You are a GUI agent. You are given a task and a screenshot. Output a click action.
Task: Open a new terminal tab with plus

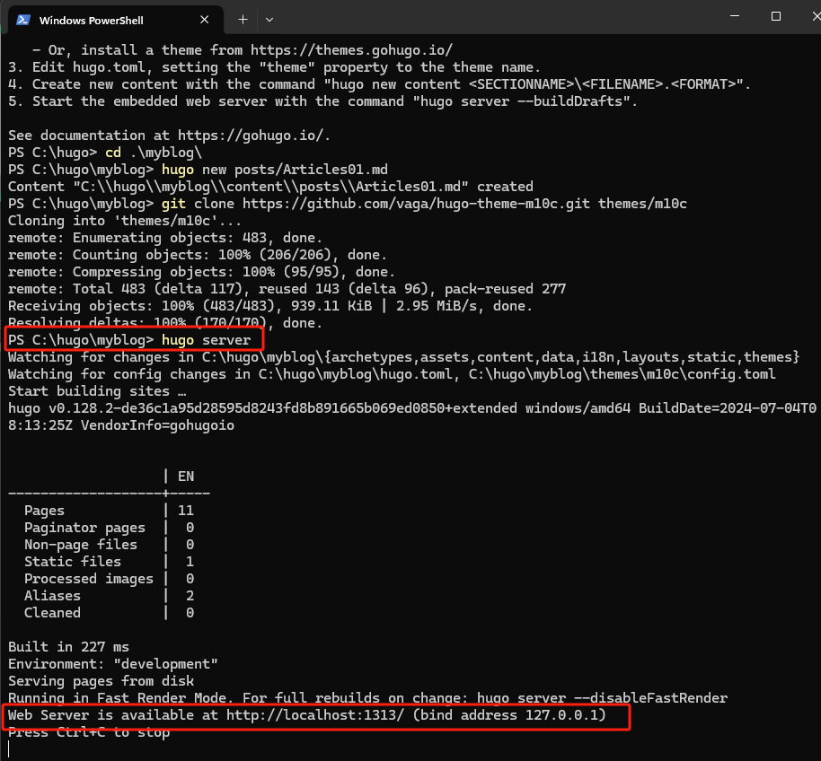coord(243,20)
